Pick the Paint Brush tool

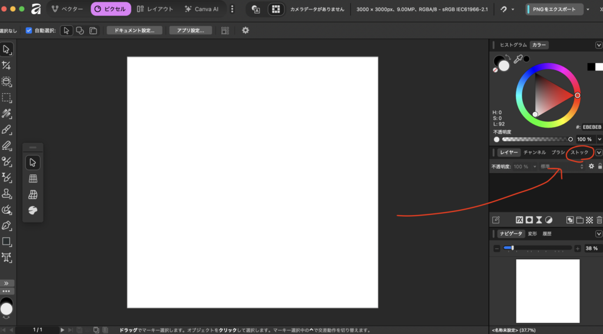(x=6, y=129)
